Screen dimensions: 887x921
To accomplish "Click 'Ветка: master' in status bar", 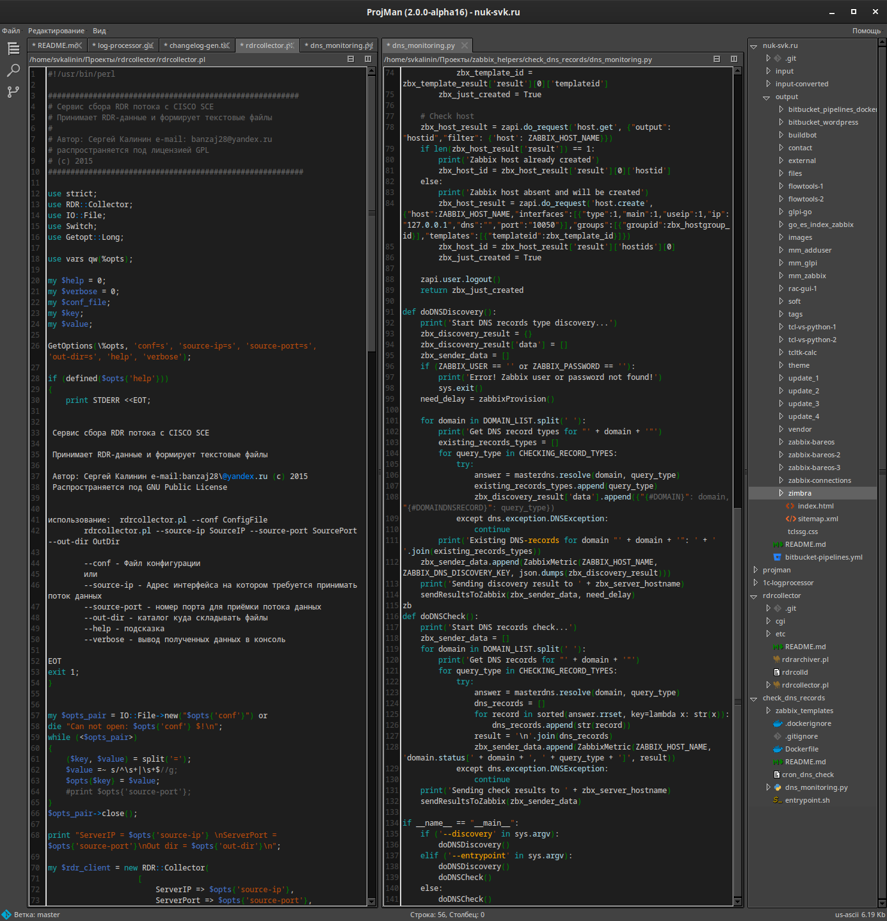I will click(37, 915).
